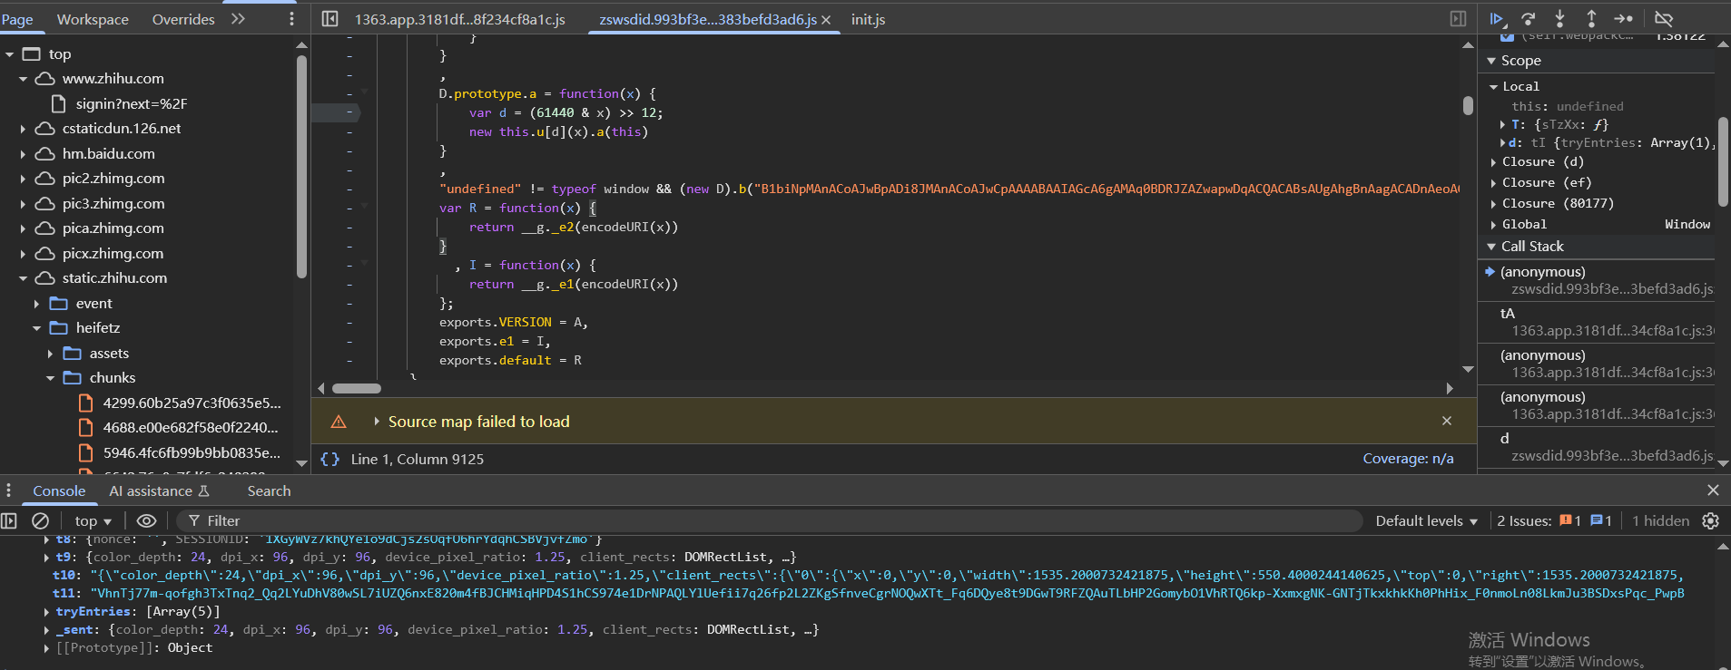
Task: Switch to the init.js file tab
Action: (868, 19)
